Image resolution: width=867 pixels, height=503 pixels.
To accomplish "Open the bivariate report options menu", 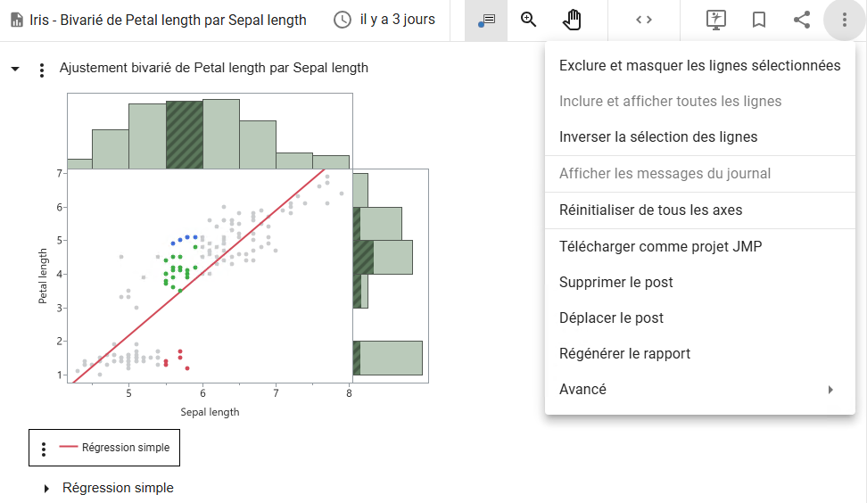I will [41, 70].
